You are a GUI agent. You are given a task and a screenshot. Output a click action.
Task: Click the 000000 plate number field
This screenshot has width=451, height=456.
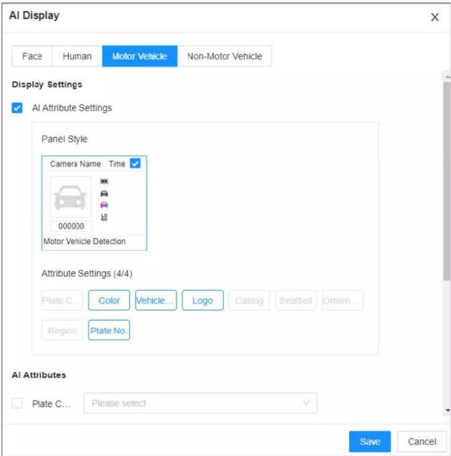[x=71, y=226]
